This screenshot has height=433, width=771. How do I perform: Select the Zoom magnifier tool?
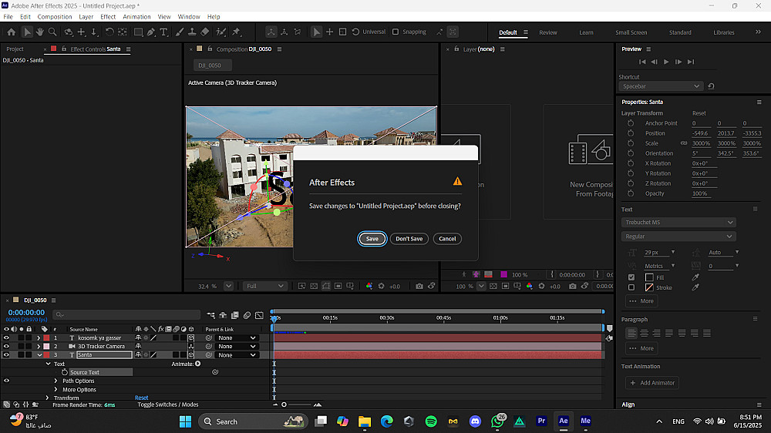point(52,32)
